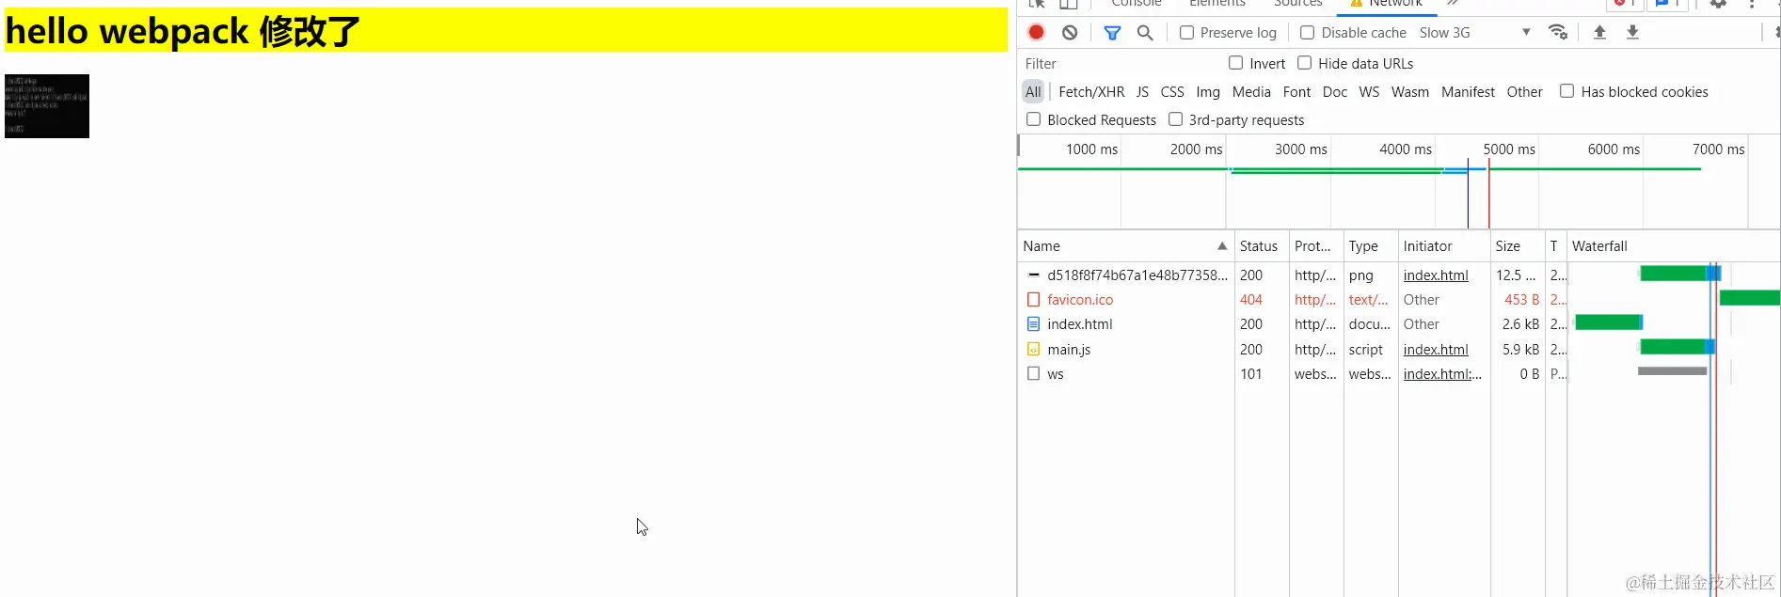Viewport: 1781px width, 597px height.
Task: Filter requests by Media
Action: (1251, 92)
